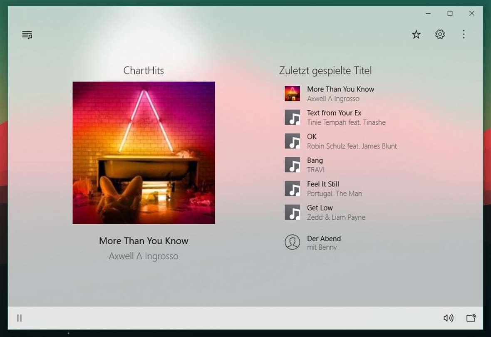Click the ChartHits station title

144,70
